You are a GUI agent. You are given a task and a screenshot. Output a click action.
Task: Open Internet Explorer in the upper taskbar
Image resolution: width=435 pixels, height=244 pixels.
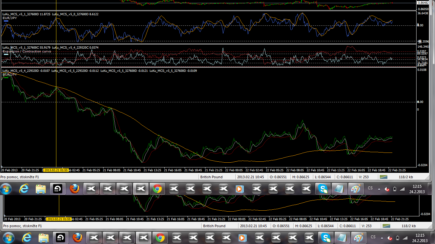click(x=24, y=189)
